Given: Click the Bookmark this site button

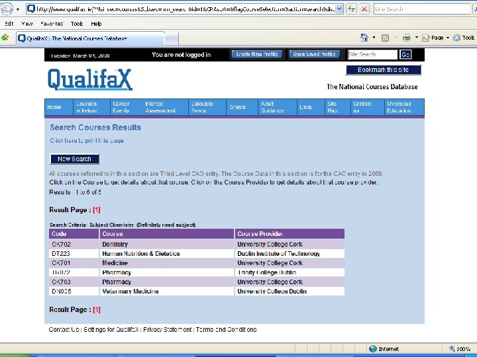Looking at the screenshot, I should [x=384, y=70].
